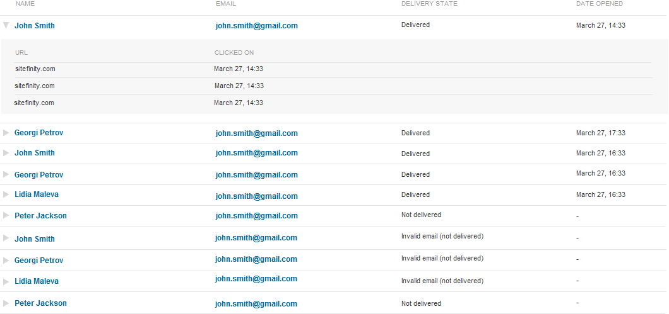Open the John Smith name link opened at 14:33
The image size is (669, 314).
click(x=35, y=26)
